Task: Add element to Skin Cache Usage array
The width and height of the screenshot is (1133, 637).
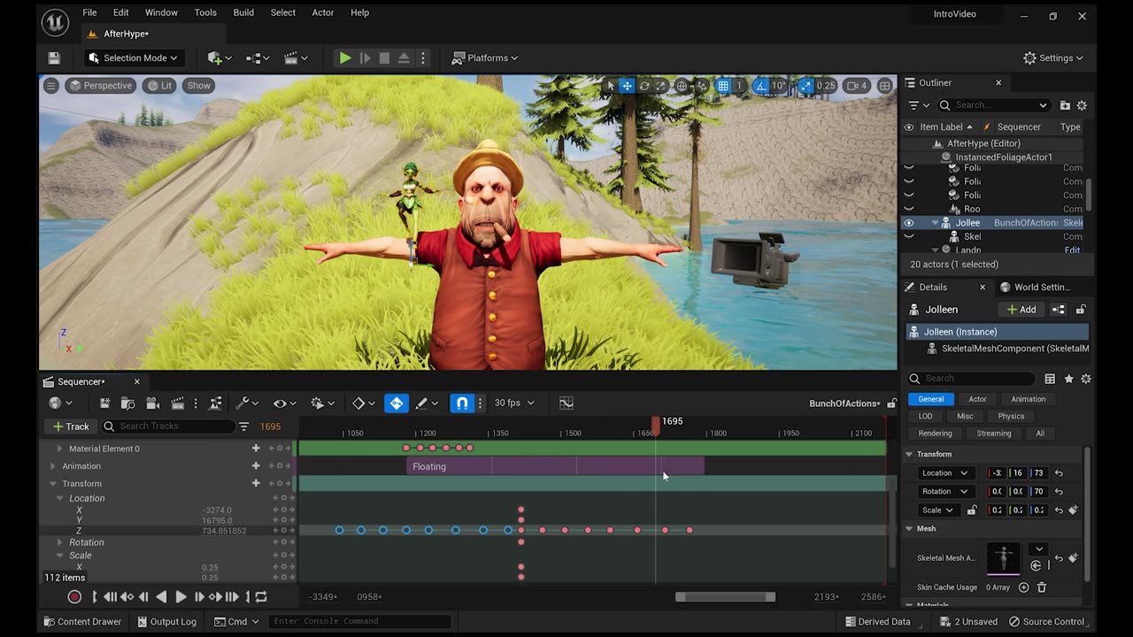Action: (x=1024, y=587)
